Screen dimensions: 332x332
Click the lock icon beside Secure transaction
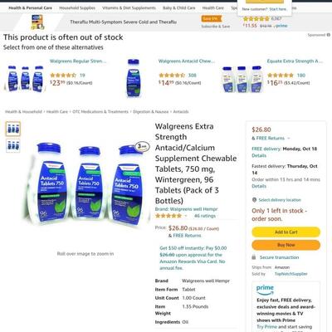[254, 257]
